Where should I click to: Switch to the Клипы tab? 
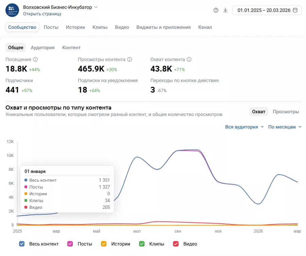100,27
